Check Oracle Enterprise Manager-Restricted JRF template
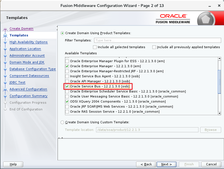The image size is (224, 169). coord(67,71)
